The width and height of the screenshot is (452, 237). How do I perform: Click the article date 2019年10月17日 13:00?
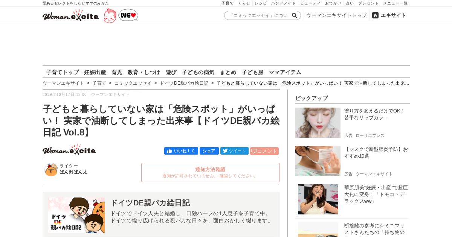click(64, 95)
